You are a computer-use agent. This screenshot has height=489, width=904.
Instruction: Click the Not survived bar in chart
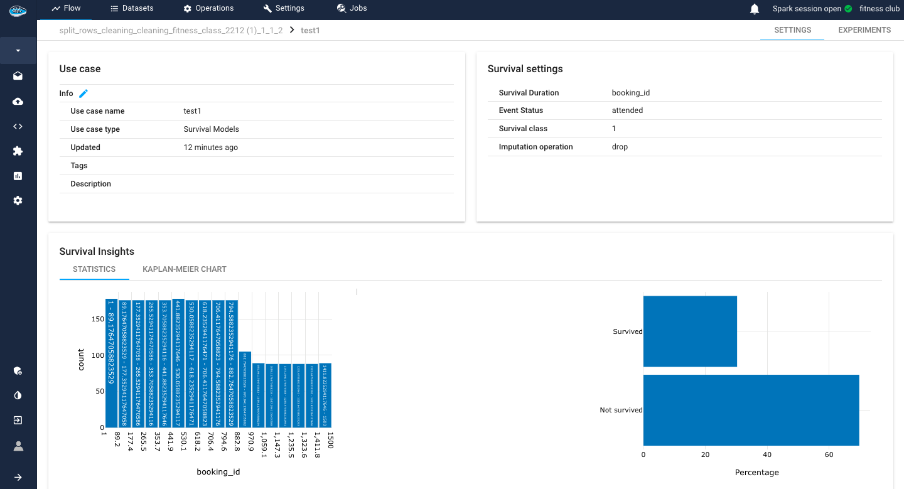pyautogui.click(x=751, y=410)
